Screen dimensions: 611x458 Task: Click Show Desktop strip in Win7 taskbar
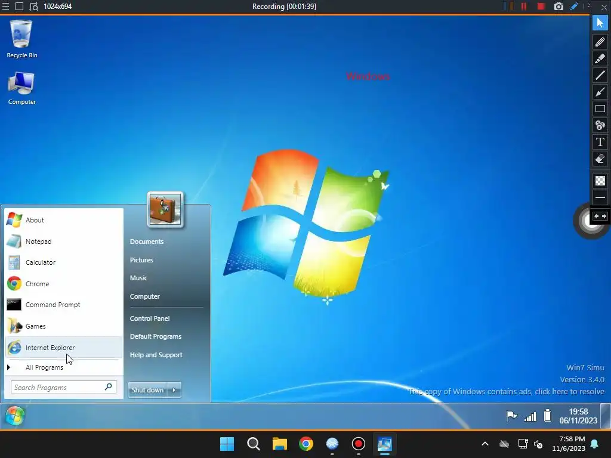(606, 416)
